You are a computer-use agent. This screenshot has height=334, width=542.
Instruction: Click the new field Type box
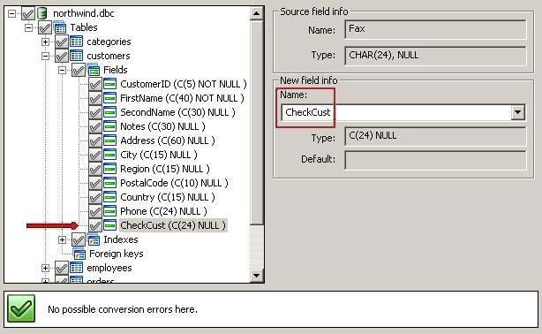pyautogui.click(x=435, y=136)
